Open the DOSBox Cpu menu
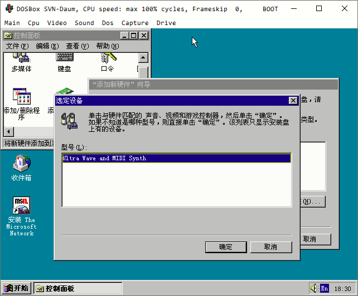Image resolution: width=358 pixels, height=296 pixels. tap(33, 23)
